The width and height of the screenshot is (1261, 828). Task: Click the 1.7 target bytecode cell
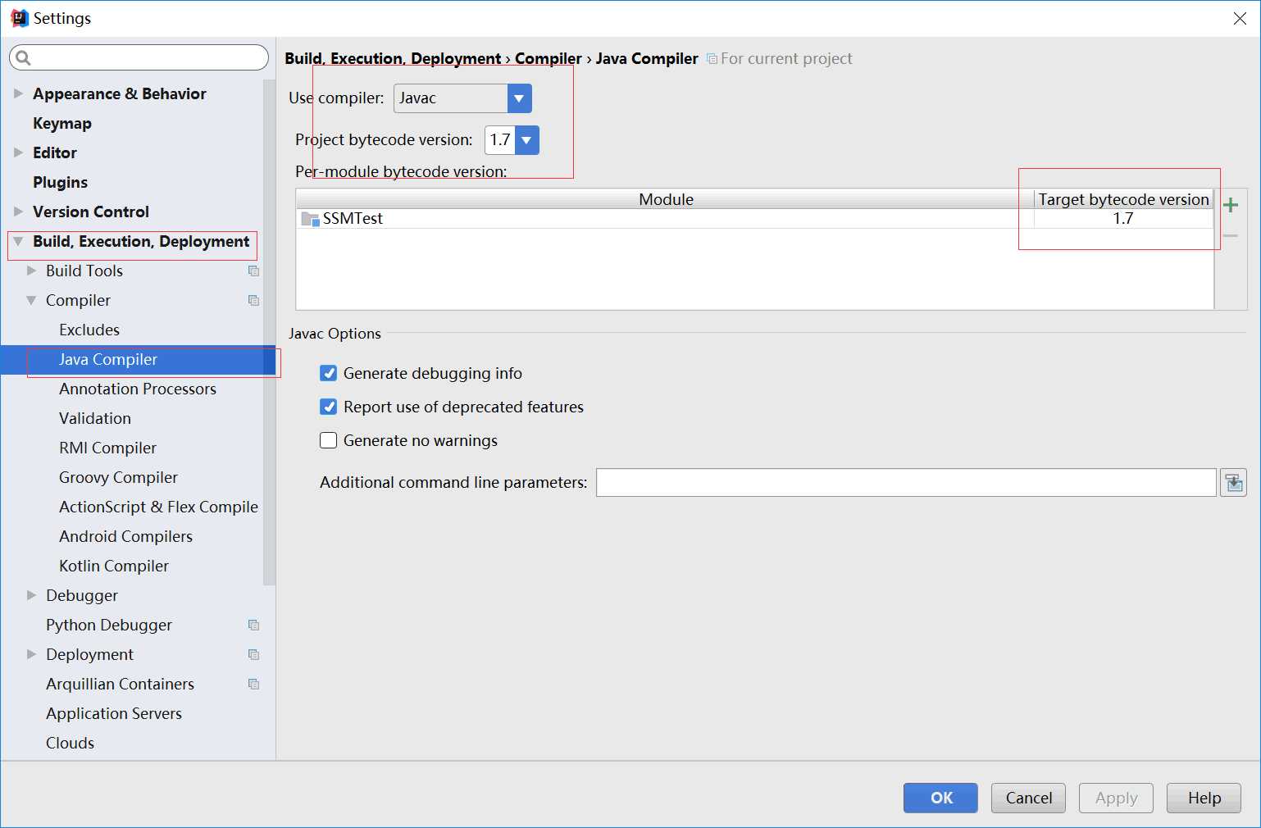1123,219
